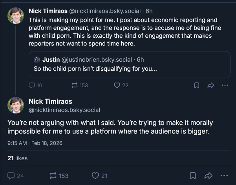Screen dimensions: 236x185
Task: Repost the main post via bottom repost icon
Action: pos(52,176)
